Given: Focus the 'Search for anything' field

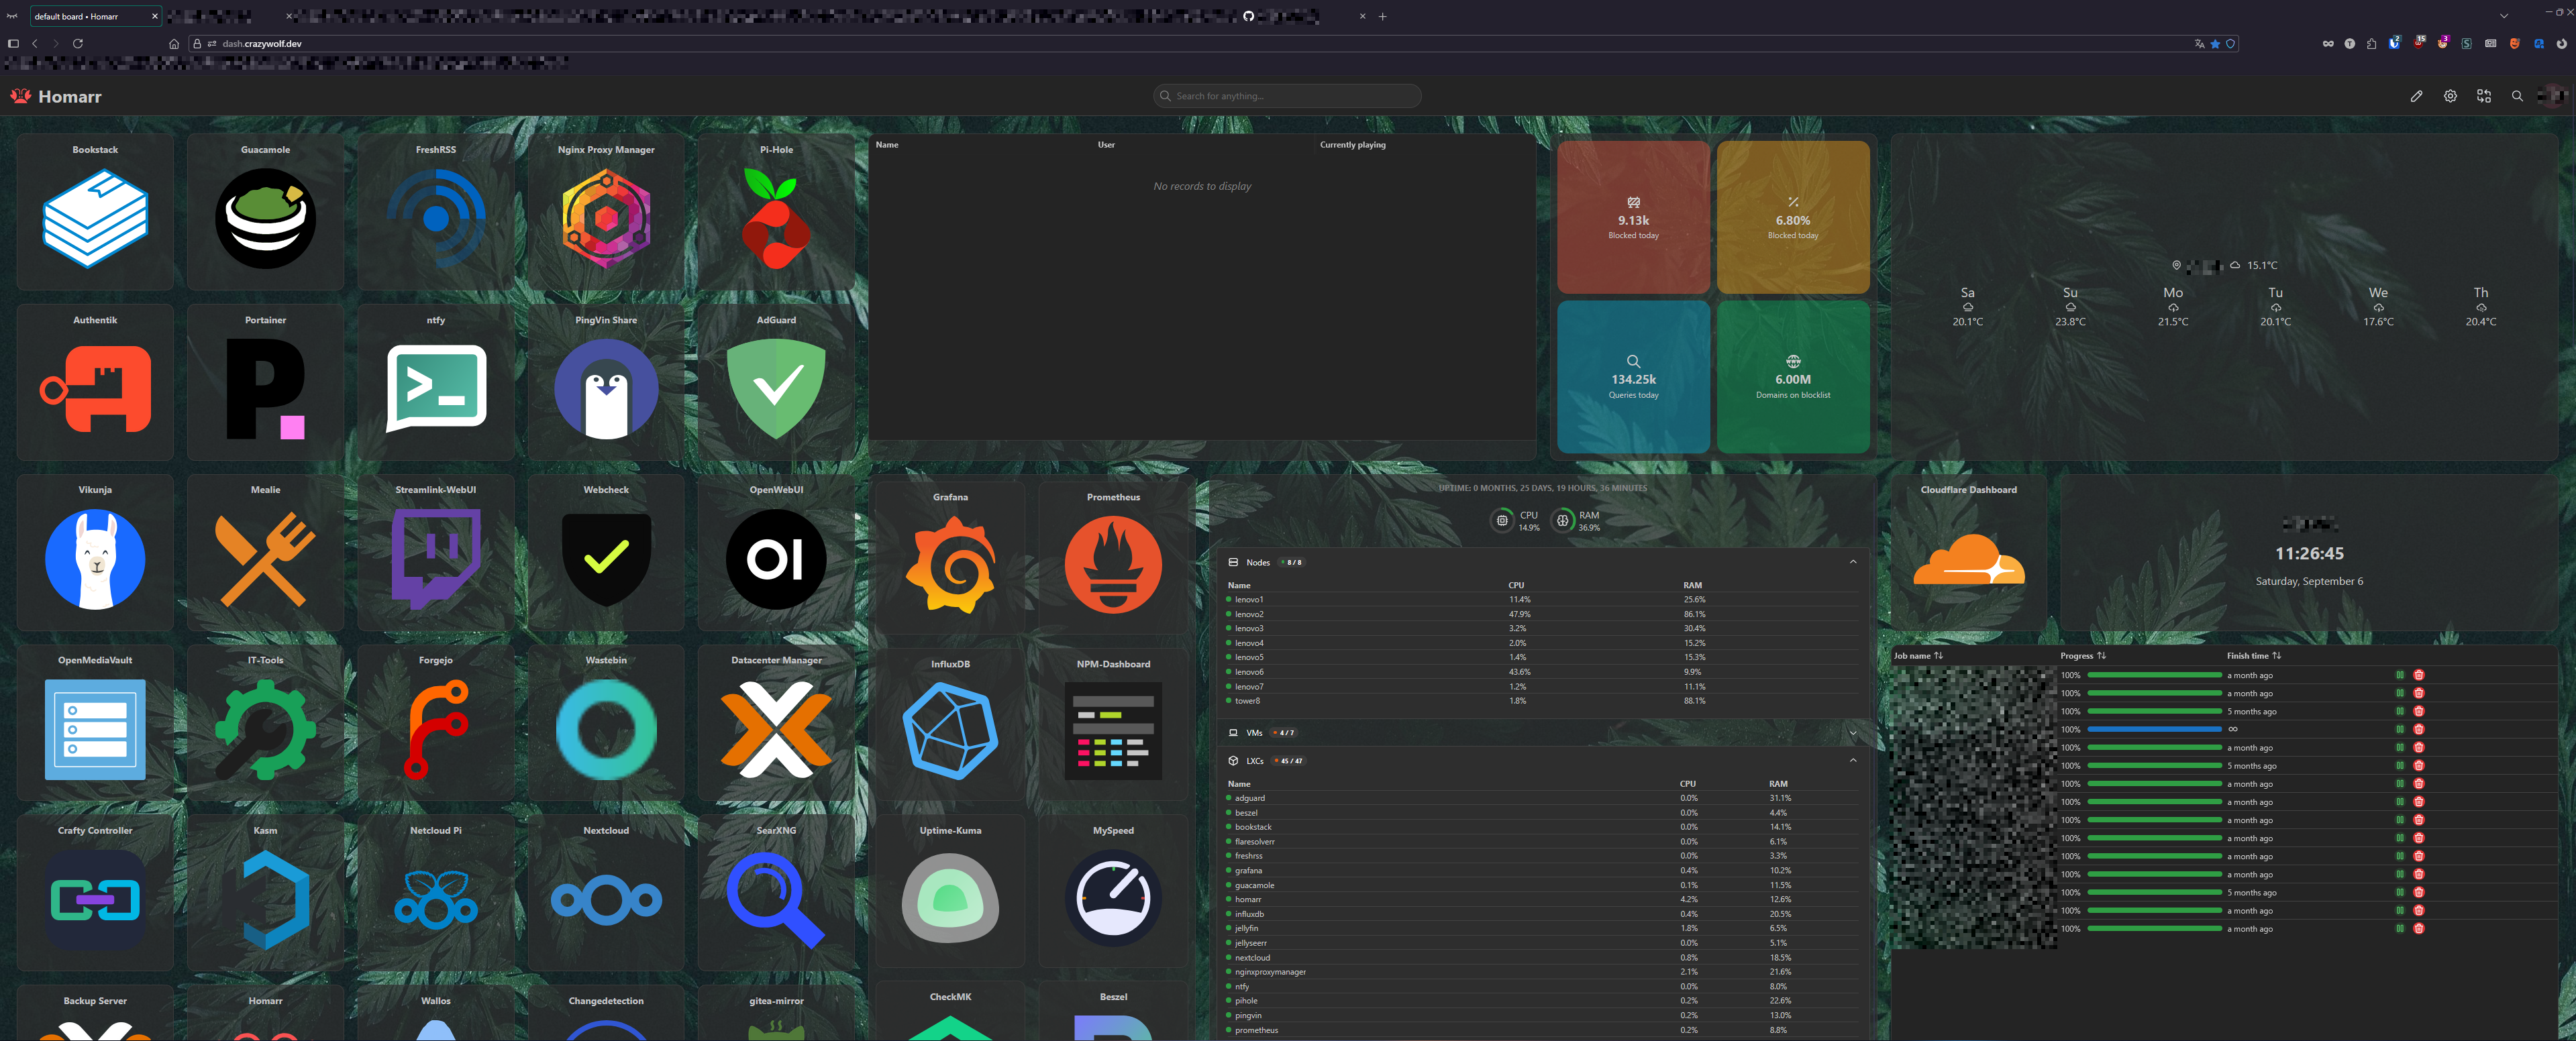Looking at the screenshot, I should [1290, 96].
